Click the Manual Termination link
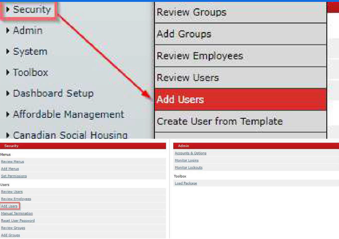The image size is (339, 239). pos(17,213)
